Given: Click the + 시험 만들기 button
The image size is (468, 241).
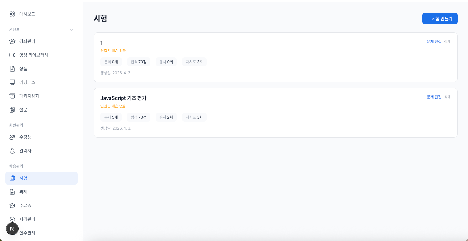Looking at the screenshot, I should (440, 19).
